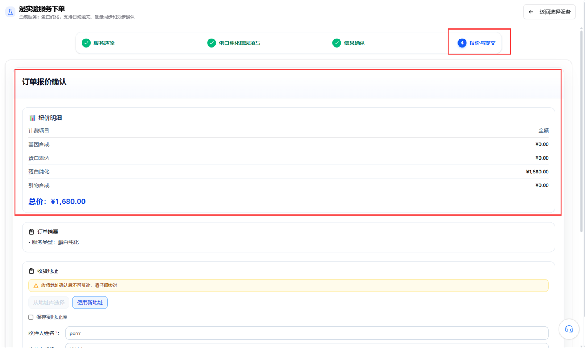The image size is (585, 348).
Task: Click the flask logo icon
Action: (x=11, y=12)
